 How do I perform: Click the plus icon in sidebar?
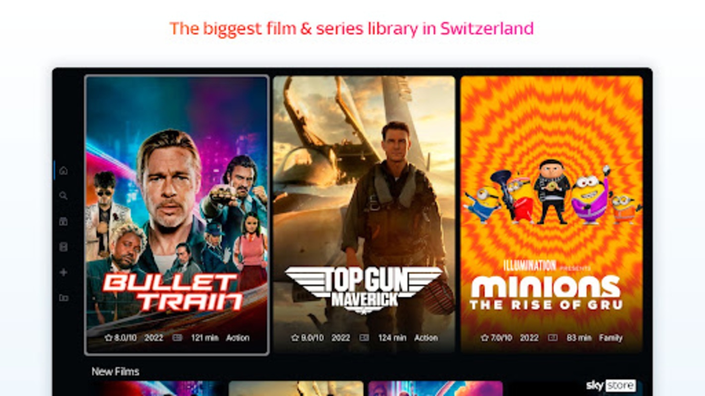tap(63, 272)
